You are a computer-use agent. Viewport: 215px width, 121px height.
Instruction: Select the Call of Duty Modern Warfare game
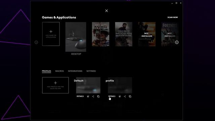tap(124, 34)
